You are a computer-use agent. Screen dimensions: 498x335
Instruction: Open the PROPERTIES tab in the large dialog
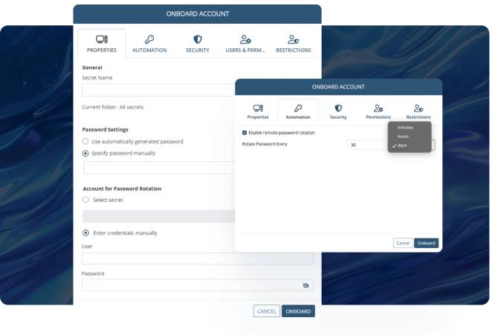[x=102, y=44]
